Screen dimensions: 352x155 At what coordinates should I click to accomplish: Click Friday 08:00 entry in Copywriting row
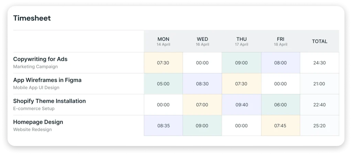(x=280, y=63)
